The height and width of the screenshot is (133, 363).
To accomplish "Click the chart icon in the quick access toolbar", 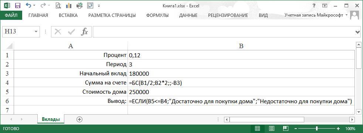I will coord(69,5).
